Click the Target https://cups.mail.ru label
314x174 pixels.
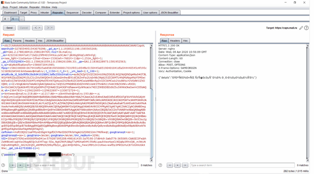click(282, 28)
